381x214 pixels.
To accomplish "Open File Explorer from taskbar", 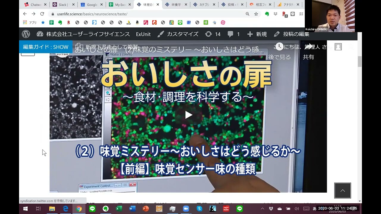I will [x=52, y=209].
